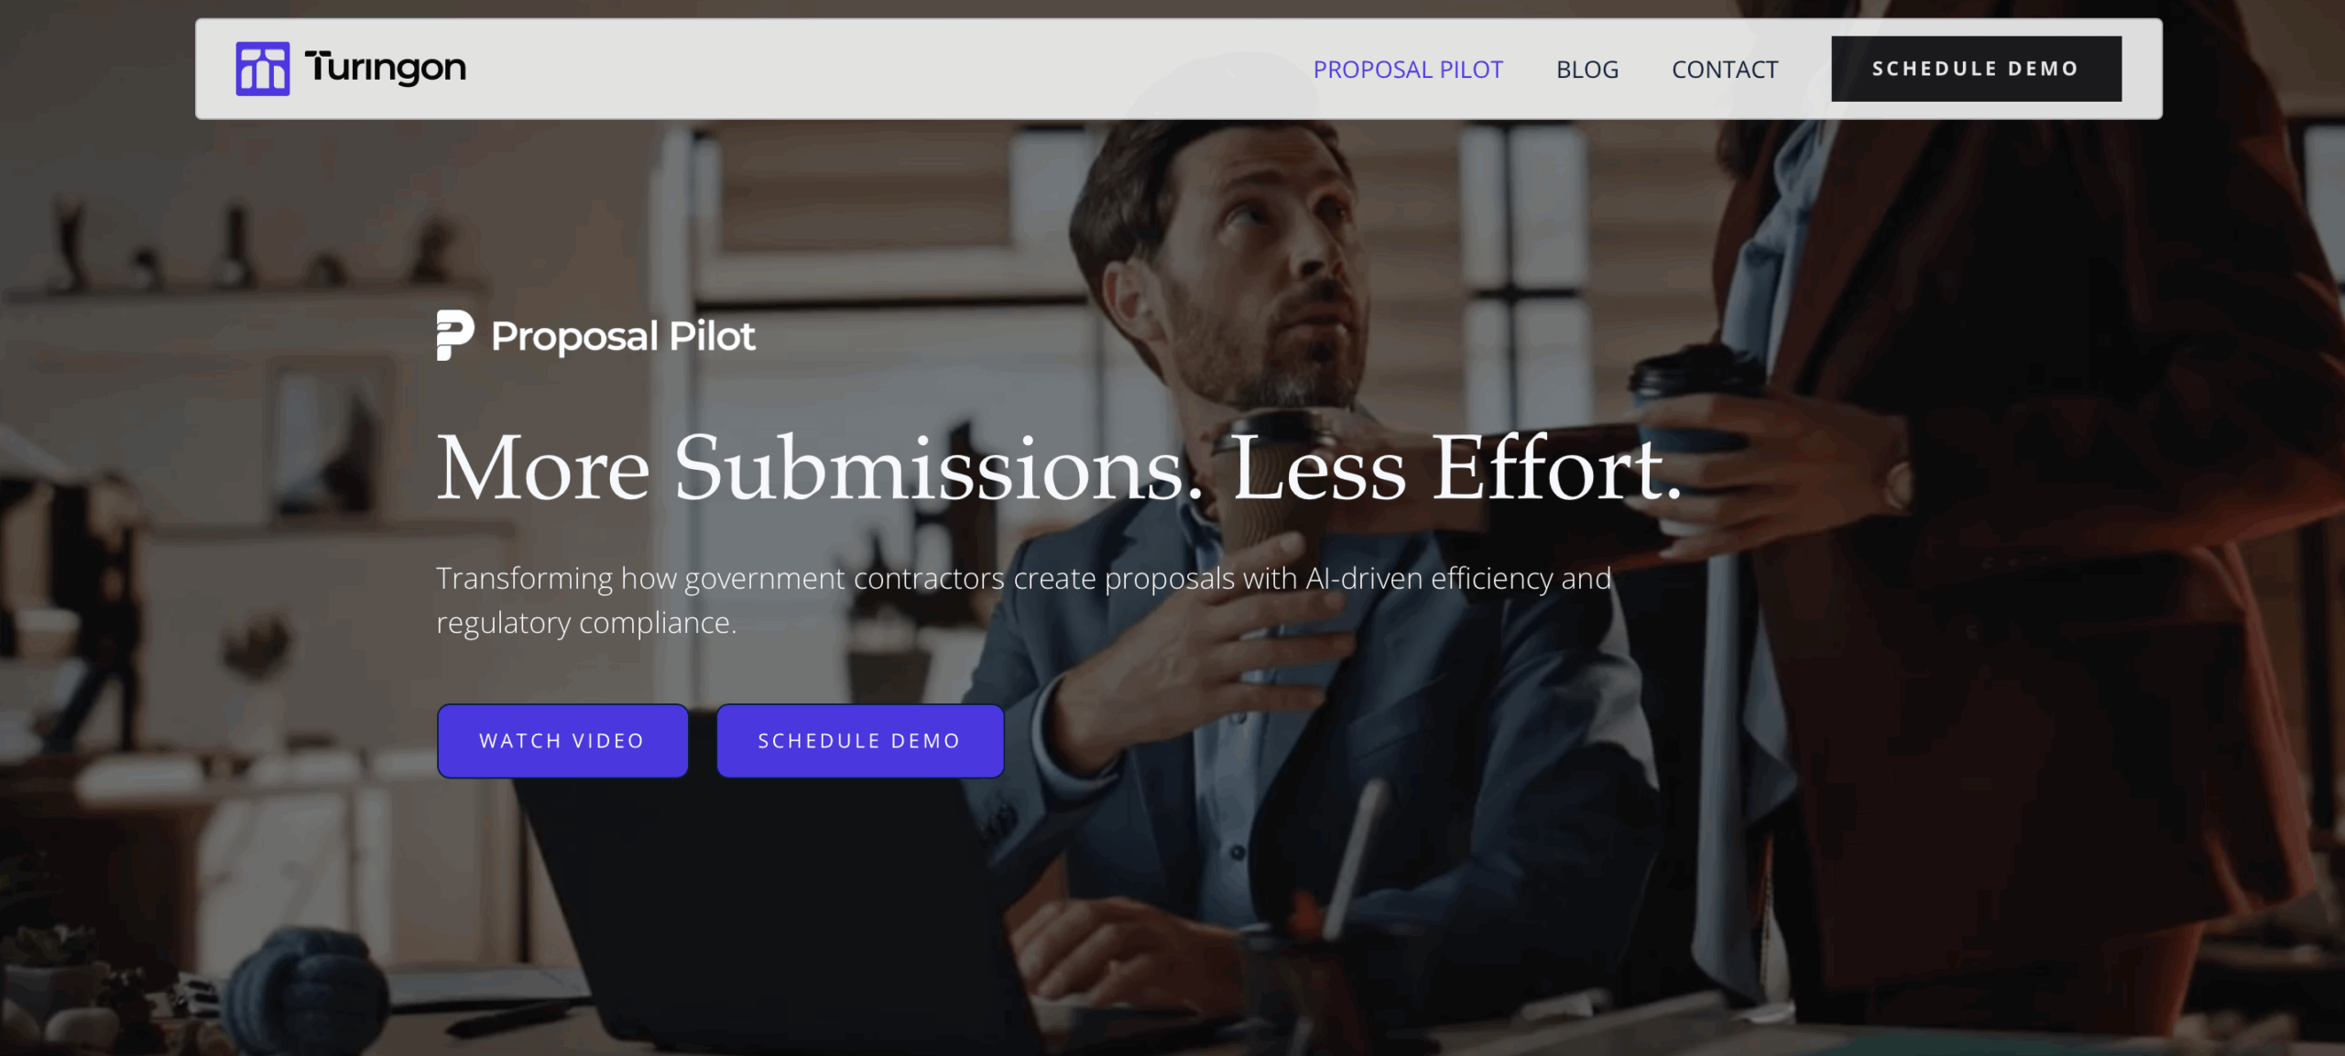The width and height of the screenshot is (2345, 1056).
Task: Click the regulatory compliance tagline text
Action: click(x=586, y=623)
